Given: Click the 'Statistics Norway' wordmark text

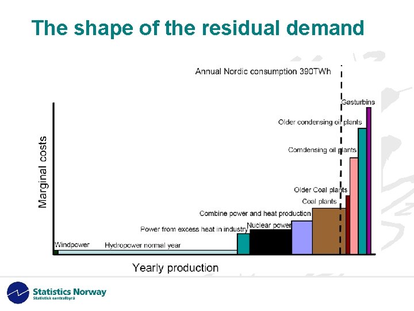Looking at the screenshot, I should 70,291.
